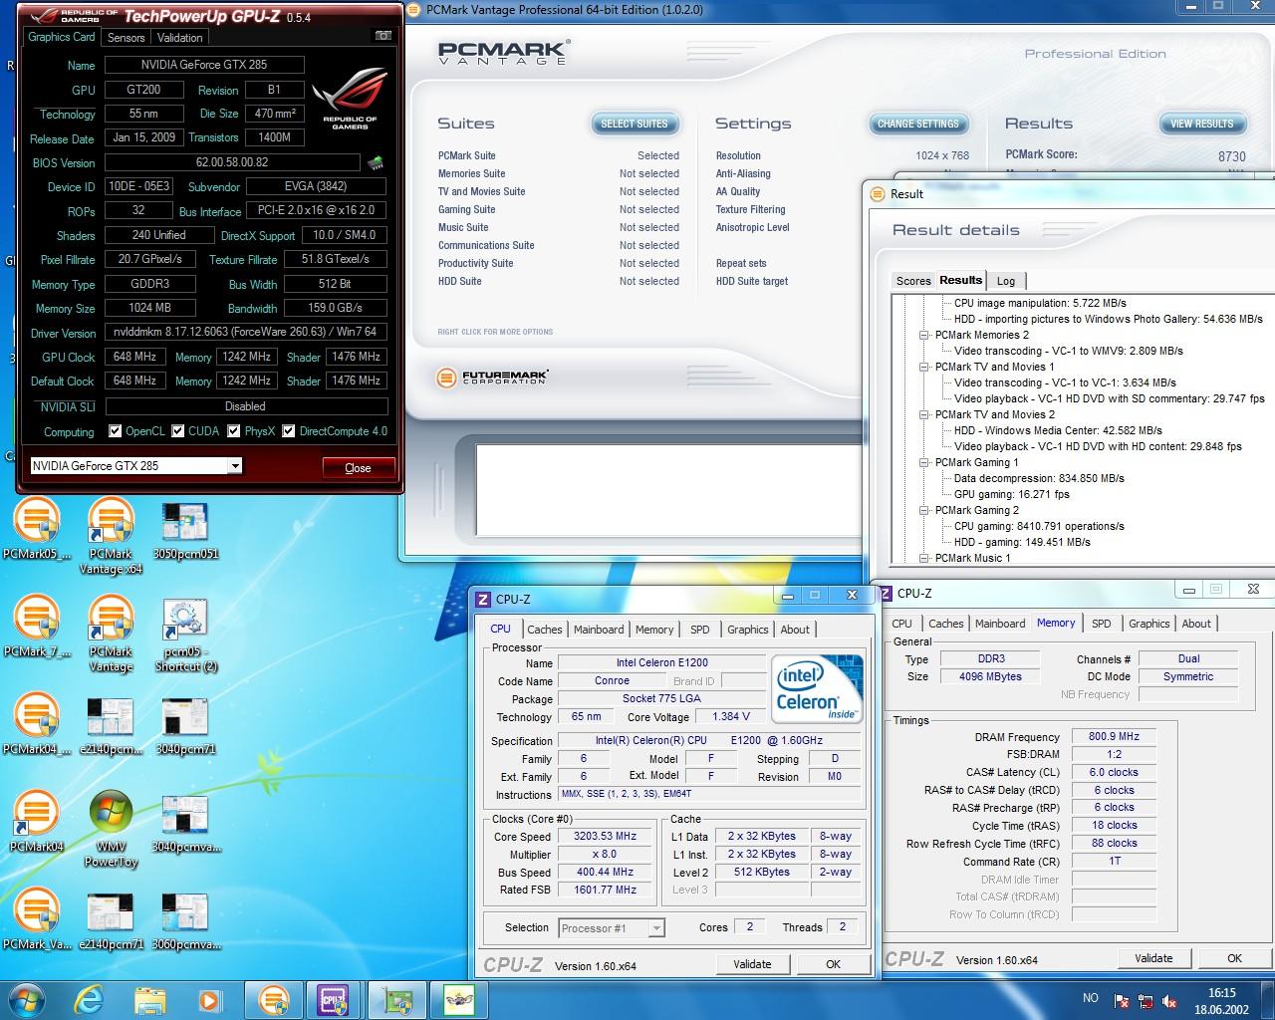Close GPU-Z with the Close button
Screen dimensions: 1275x1020
pos(358,468)
